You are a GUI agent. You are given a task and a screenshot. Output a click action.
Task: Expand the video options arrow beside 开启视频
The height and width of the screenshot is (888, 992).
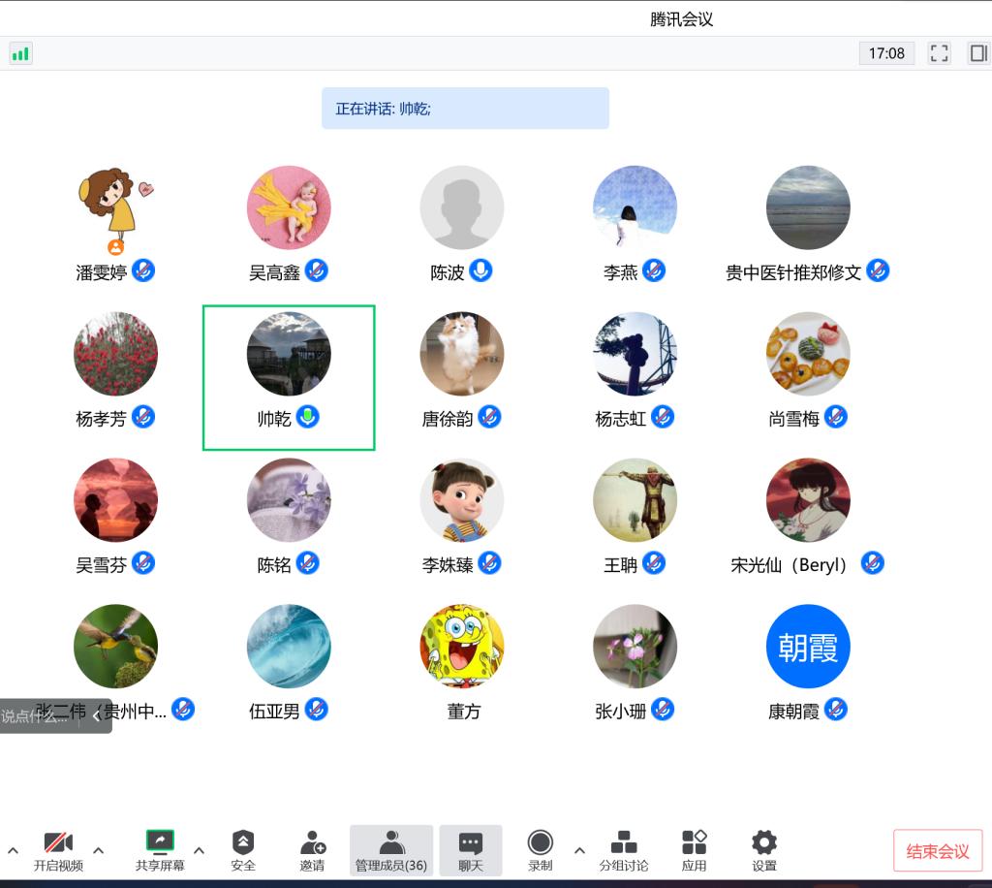point(99,850)
